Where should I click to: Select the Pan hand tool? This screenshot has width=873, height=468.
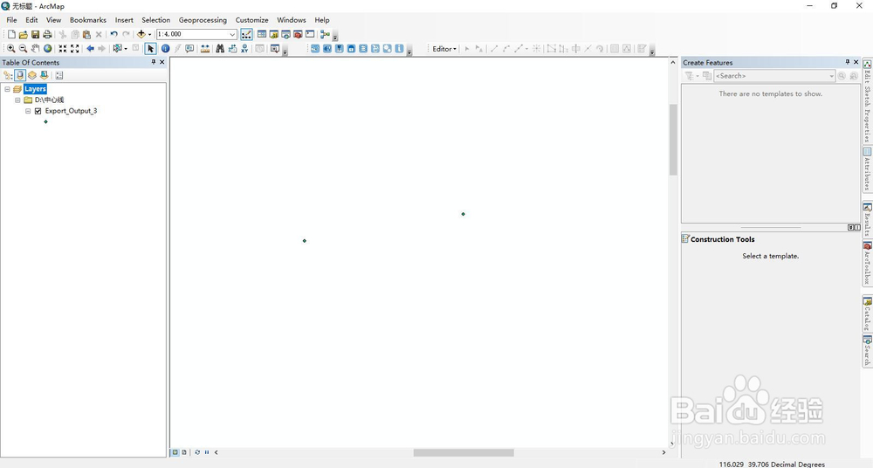click(35, 49)
